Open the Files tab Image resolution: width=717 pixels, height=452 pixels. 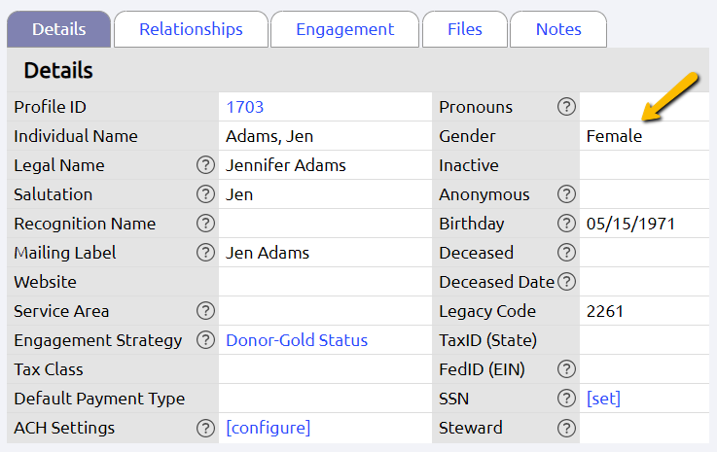pyautogui.click(x=465, y=29)
